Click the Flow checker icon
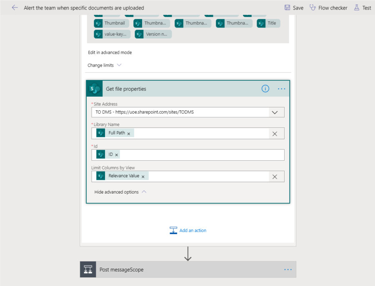The image size is (375, 286). [x=313, y=7]
